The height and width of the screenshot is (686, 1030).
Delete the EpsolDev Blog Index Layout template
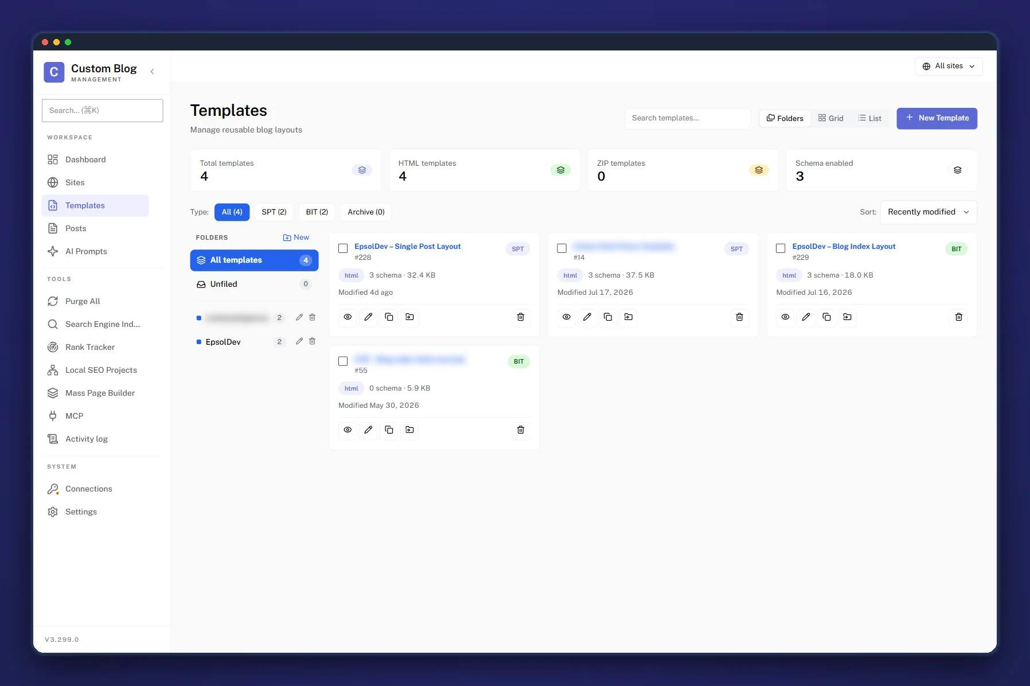click(x=959, y=317)
